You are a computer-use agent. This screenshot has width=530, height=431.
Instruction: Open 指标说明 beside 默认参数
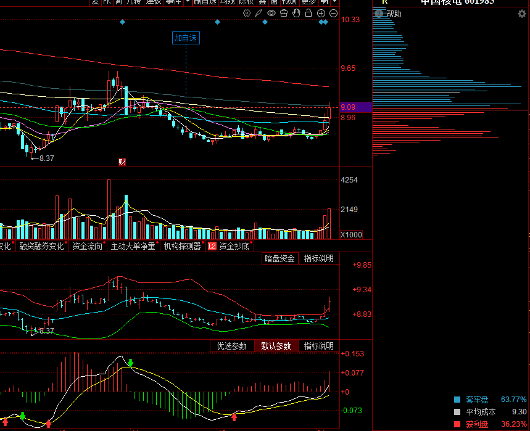point(319,346)
